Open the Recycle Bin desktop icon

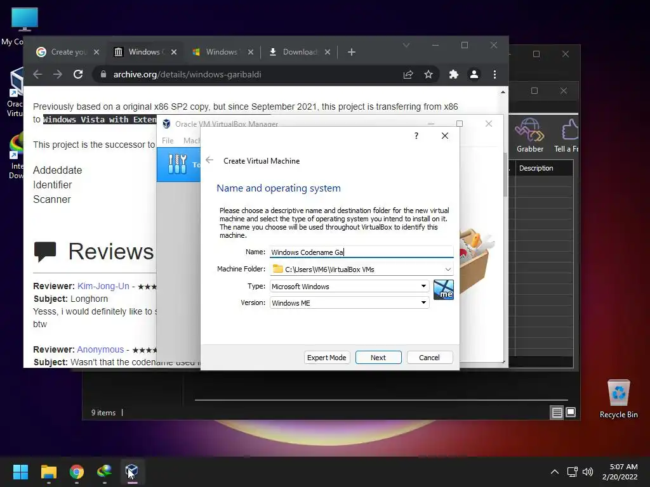[618, 399]
